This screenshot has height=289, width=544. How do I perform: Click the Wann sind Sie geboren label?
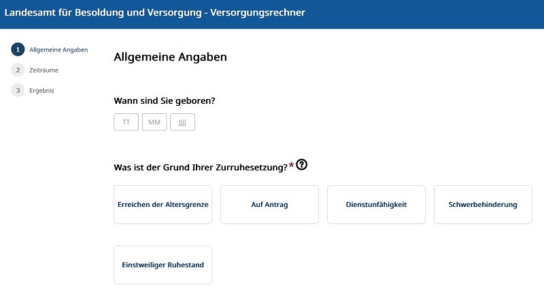click(x=165, y=100)
